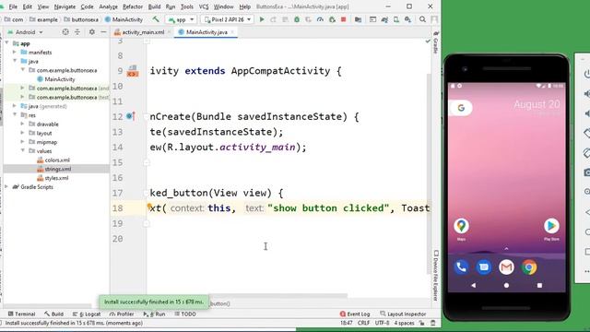Toggle code fold marker on line 19

147,223
